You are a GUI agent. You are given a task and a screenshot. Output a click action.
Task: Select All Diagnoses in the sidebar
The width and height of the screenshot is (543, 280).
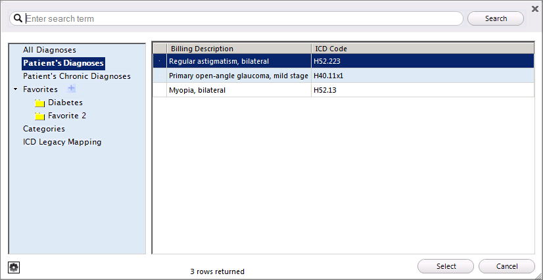(x=49, y=50)
